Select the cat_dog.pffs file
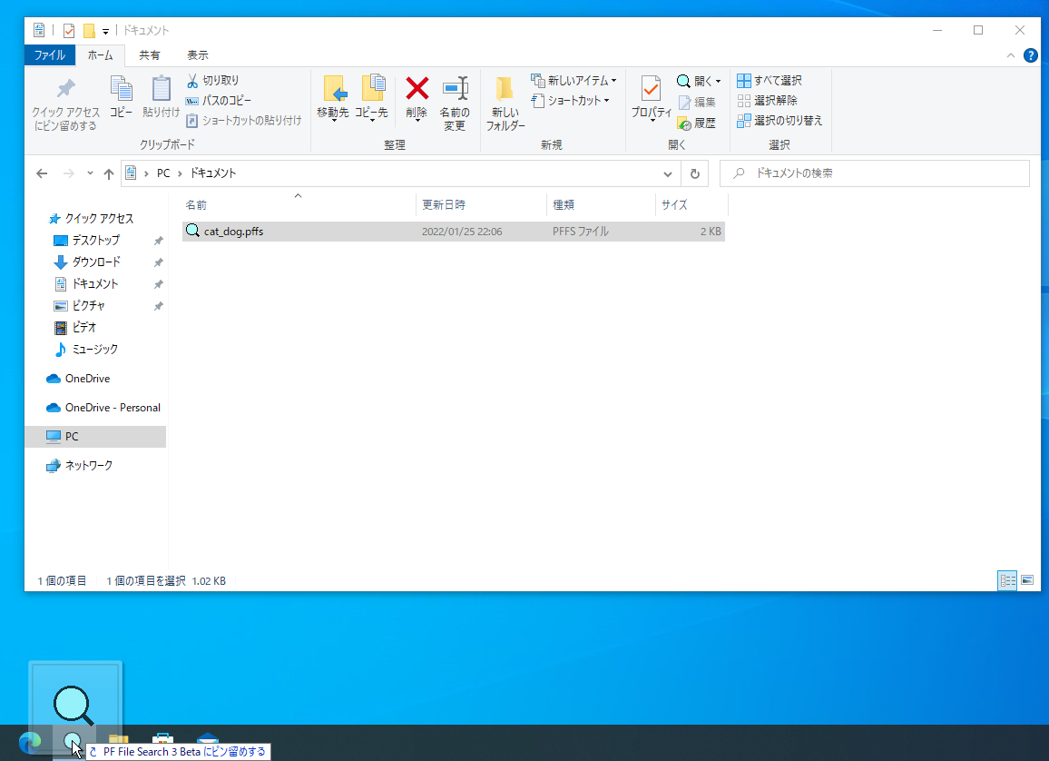The height and width of the screenshot is (761, 1049). [453, 232]
